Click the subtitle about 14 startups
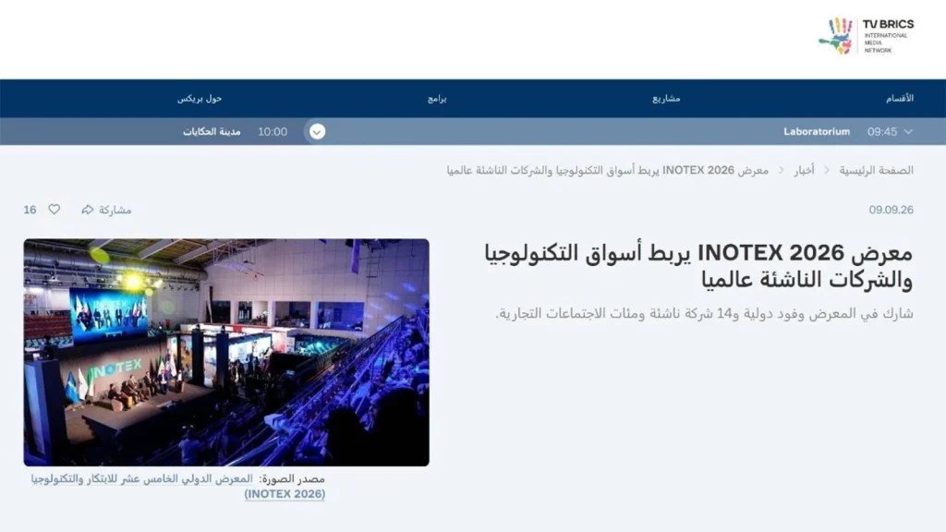Image resolution: width=946 pixels, height=532 pixels. pyautogui.click(x=704, y=314)
